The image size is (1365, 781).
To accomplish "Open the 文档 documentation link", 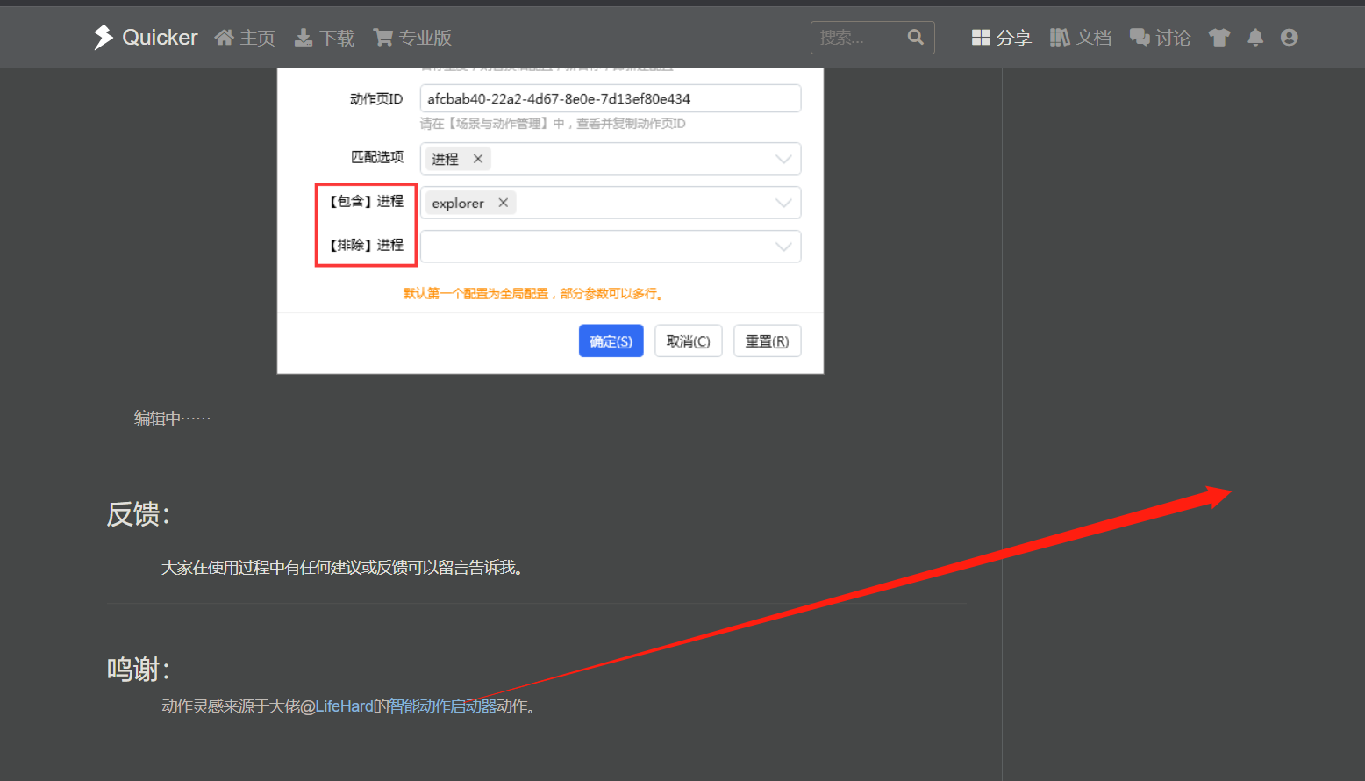I will [x=1081, y=37].
